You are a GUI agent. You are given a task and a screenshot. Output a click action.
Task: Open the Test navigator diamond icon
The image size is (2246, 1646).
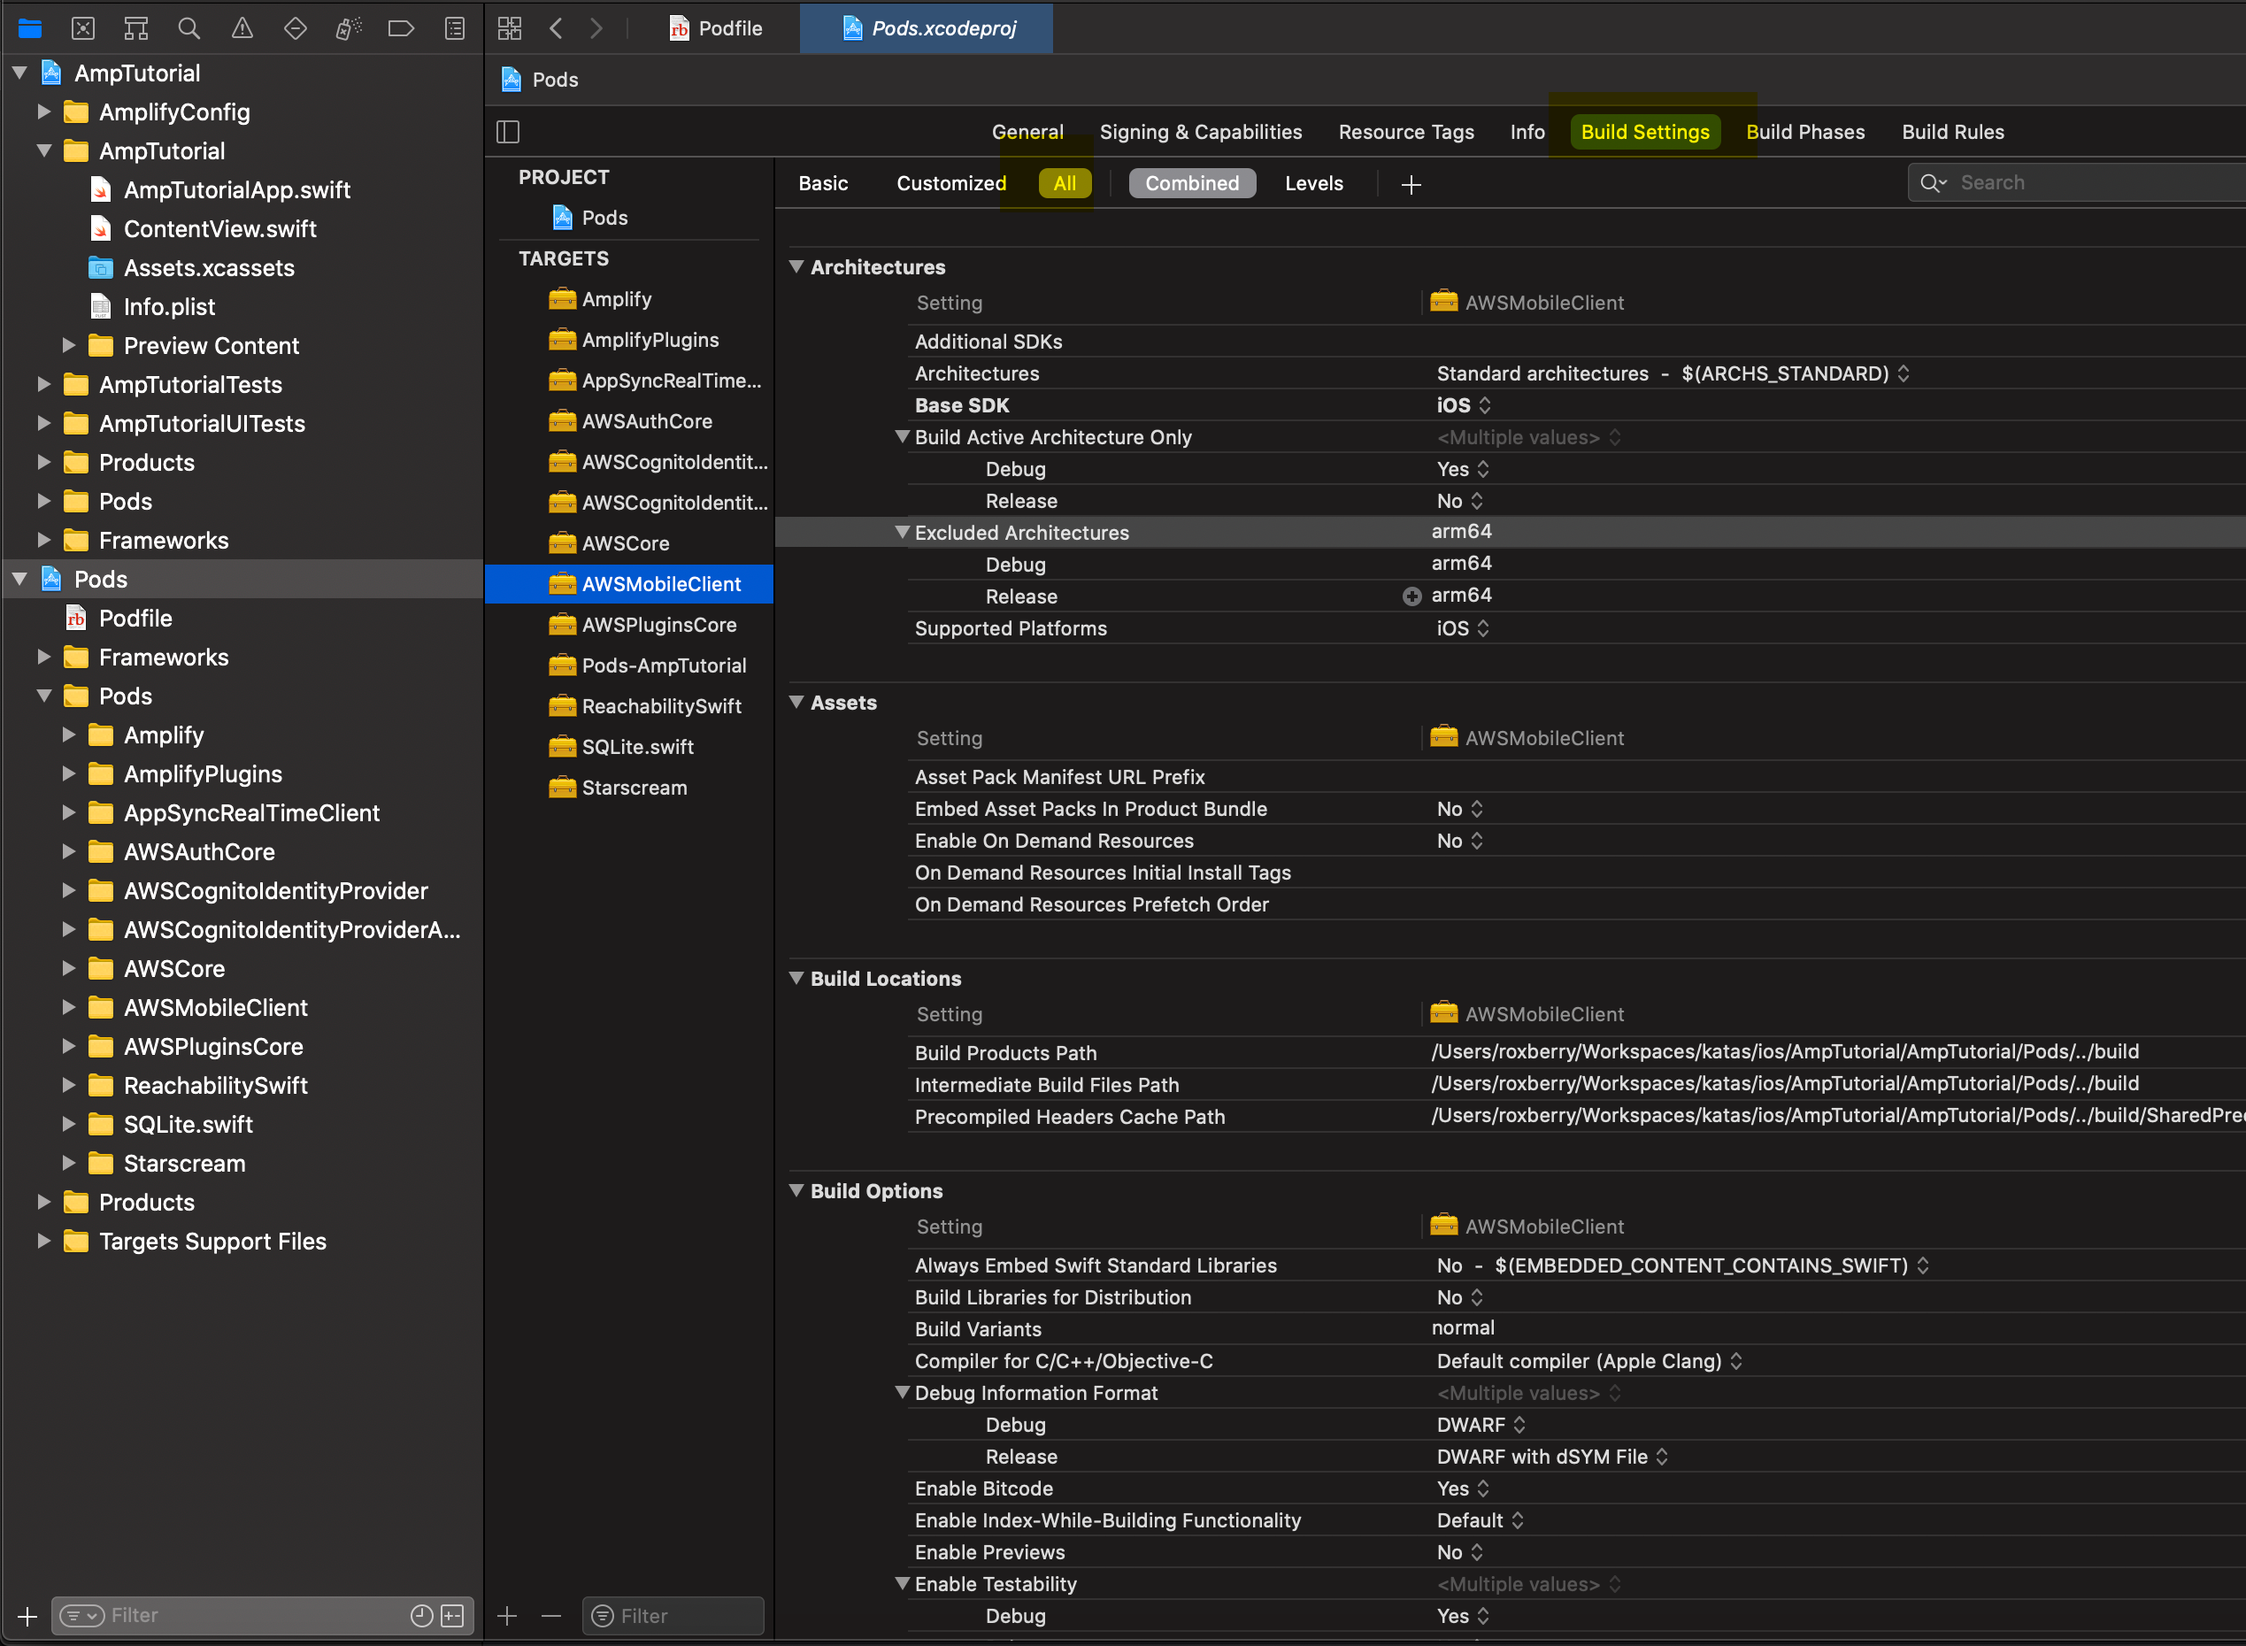pyautogui.click(x=295, y=29)
